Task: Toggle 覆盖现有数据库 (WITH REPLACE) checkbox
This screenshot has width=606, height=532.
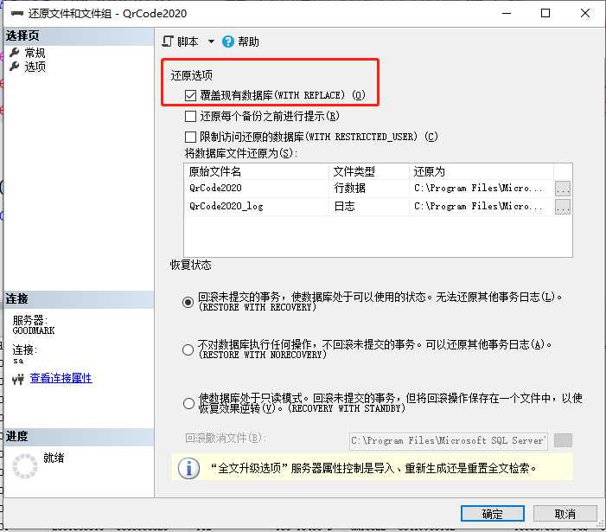Action: (190, 95)
